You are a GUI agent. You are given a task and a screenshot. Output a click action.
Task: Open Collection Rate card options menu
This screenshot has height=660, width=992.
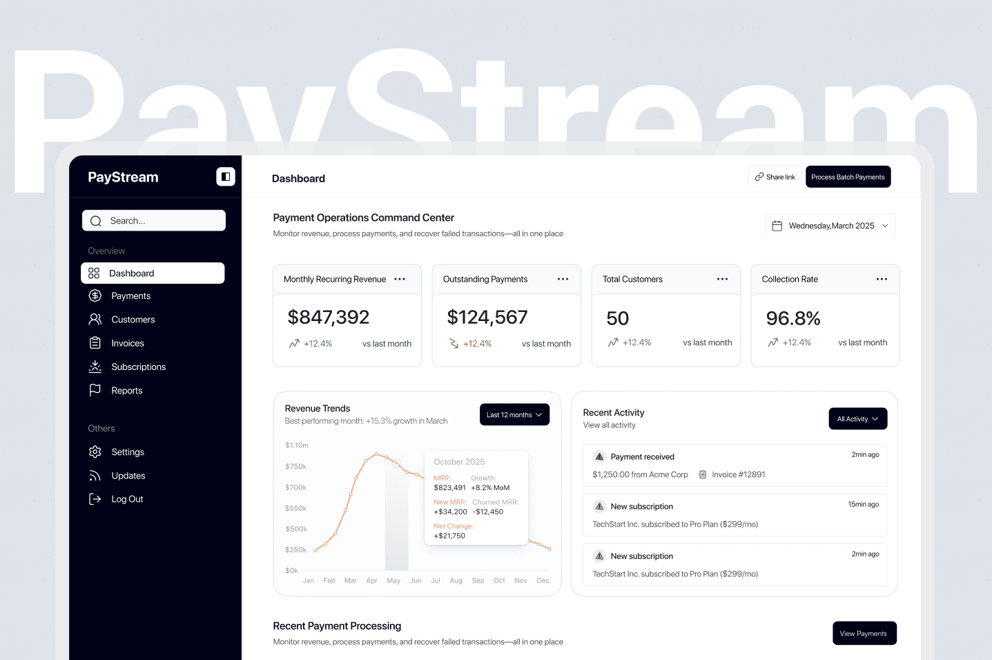pyautogui.click(x=882, y=280)
